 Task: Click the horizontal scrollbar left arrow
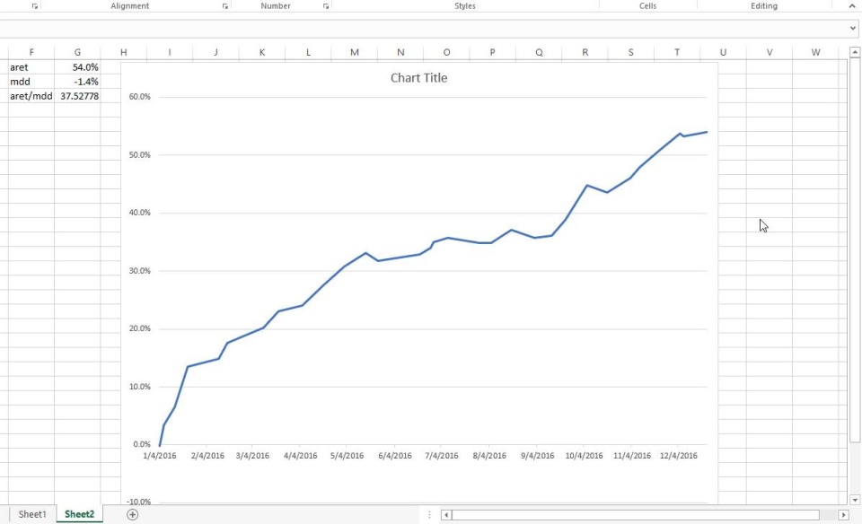446,515
